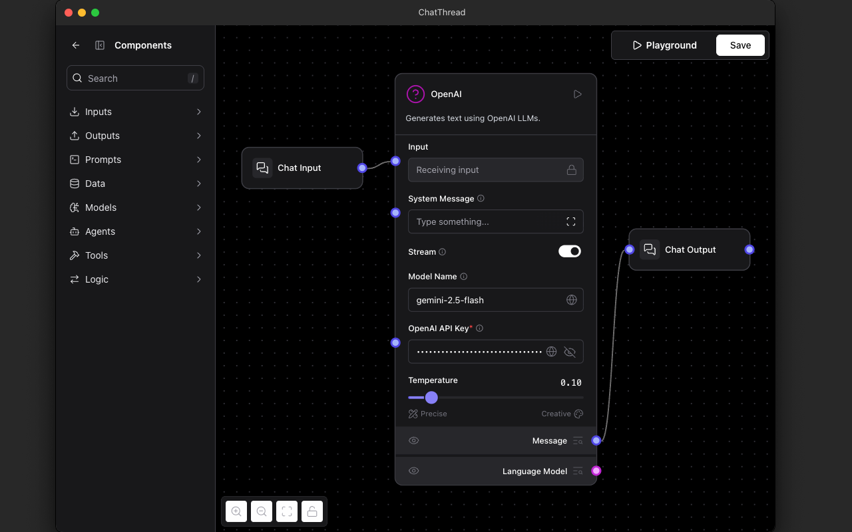
Task: Click the Prompts terminal icon
Action: click(75, 160)
